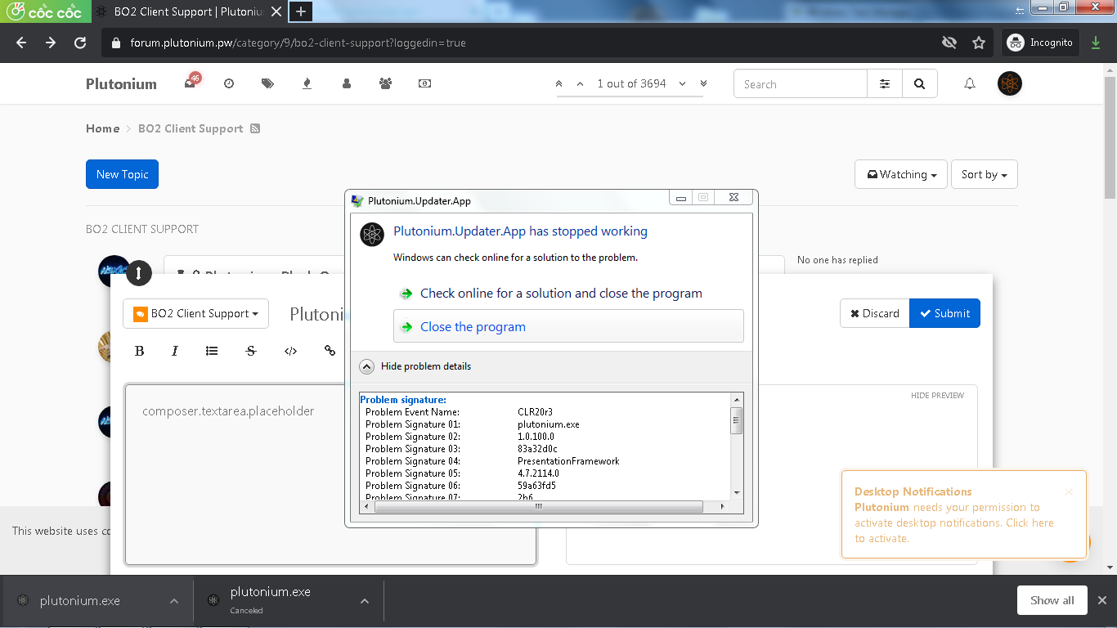Screen dimensions: 1117x628
Task: Click the forum Search input field
Action: click(x=801, y=83)
